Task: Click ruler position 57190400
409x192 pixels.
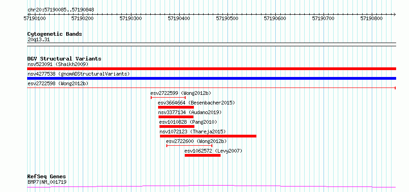Action: pyautogui.click(x=179, y=18)
